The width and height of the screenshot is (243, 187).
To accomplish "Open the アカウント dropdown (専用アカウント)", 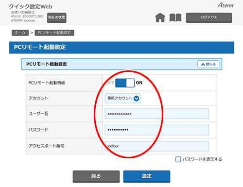I will pyautogui.click(x=123, y=98).
